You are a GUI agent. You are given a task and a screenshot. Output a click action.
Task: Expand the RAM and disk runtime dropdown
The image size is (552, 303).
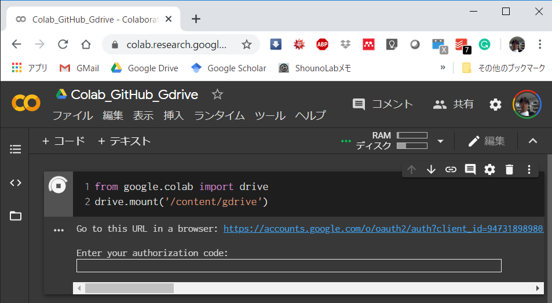pyautogui.click(x=440, y=141)
